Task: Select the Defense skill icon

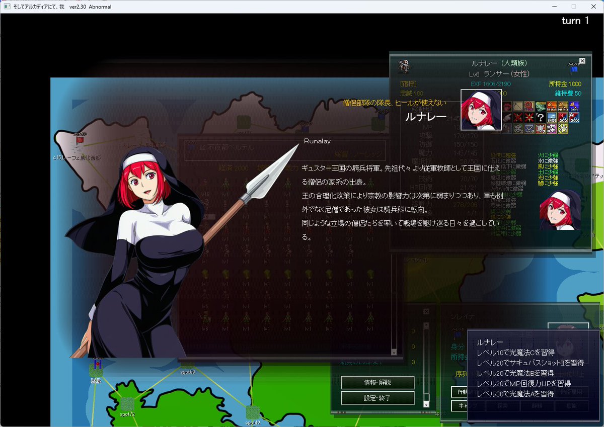Action: (563, 106)
